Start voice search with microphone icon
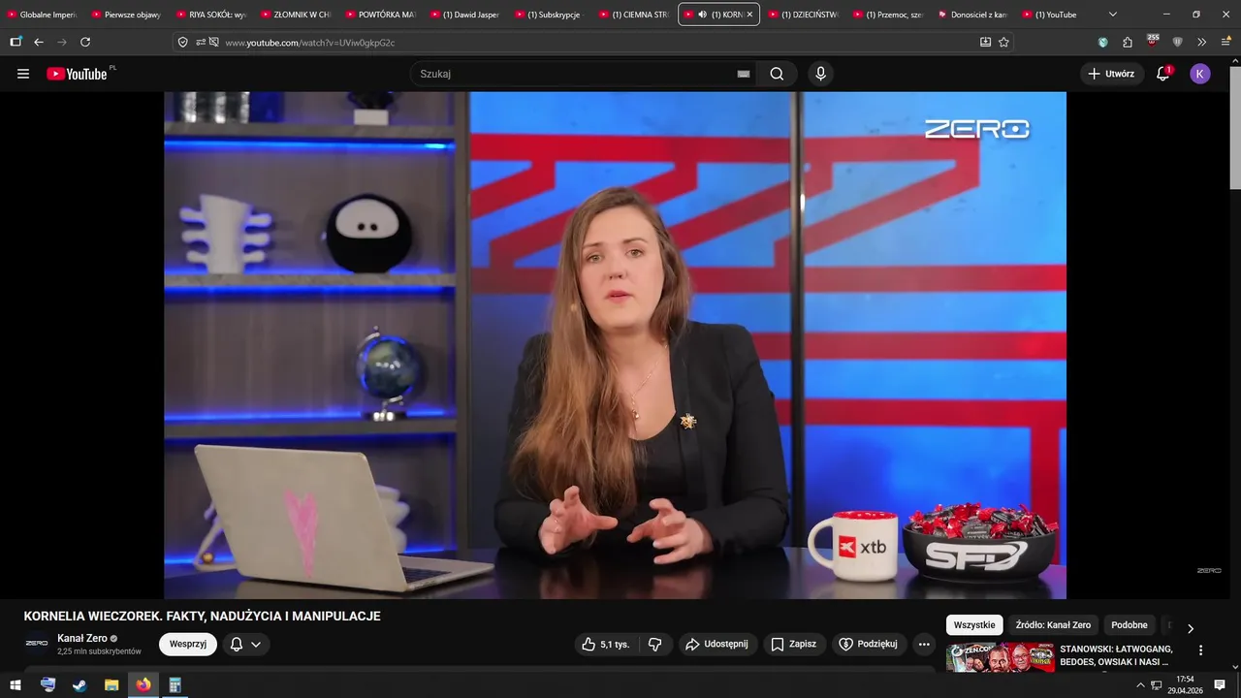The height and width of the screenshot is (698, 1241). point(821,74)
